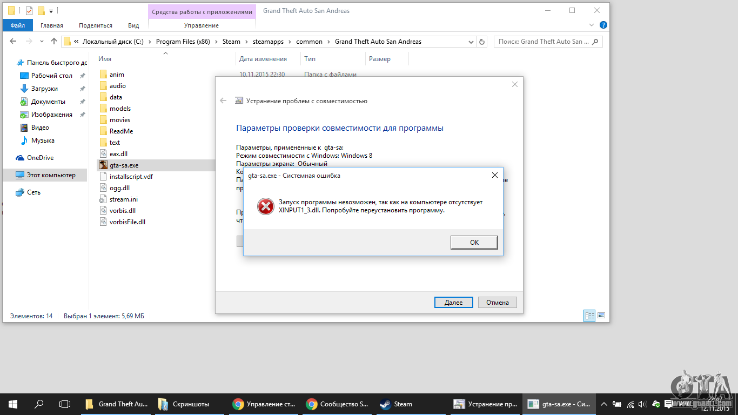Image resolution: width=738 pixels, height=415 pixels.
Task: Select the stream.ini file
Action: coord(123,199)
